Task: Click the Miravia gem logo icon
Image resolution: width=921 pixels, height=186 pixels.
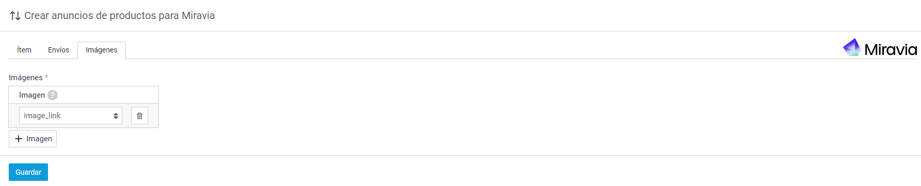Action: 852,48
